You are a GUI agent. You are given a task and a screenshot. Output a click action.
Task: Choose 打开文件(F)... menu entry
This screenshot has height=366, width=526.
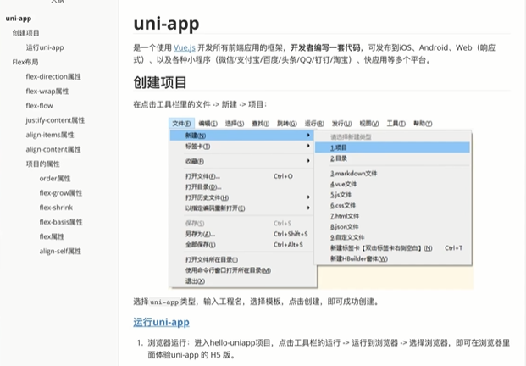[242, 176]
